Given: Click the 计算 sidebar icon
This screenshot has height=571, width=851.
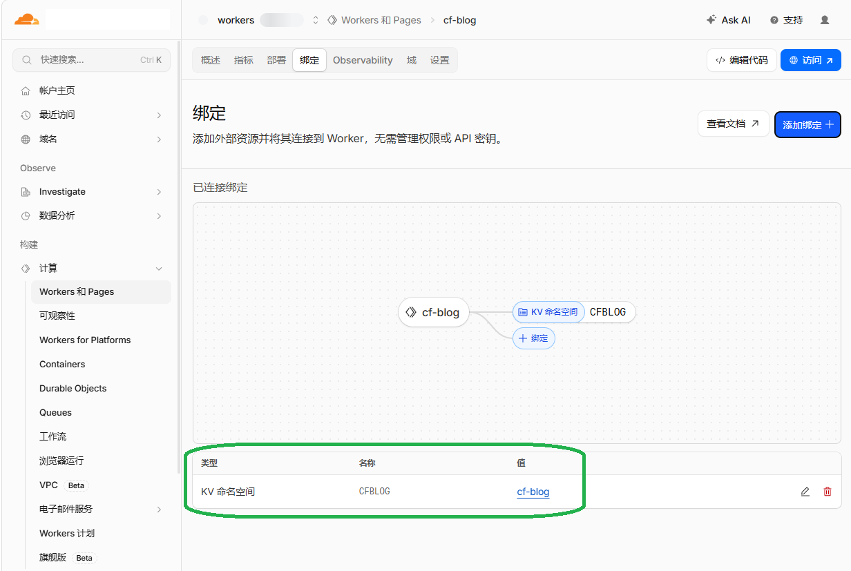Looking at the screenshot, I should [26, 268].
